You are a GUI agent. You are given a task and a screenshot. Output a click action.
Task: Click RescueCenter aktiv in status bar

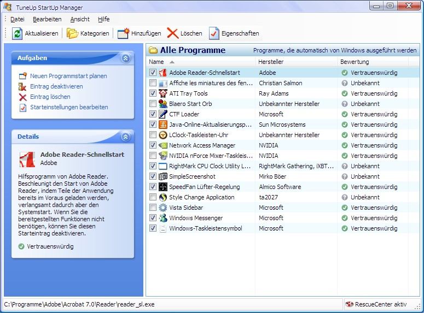[381, 304]
